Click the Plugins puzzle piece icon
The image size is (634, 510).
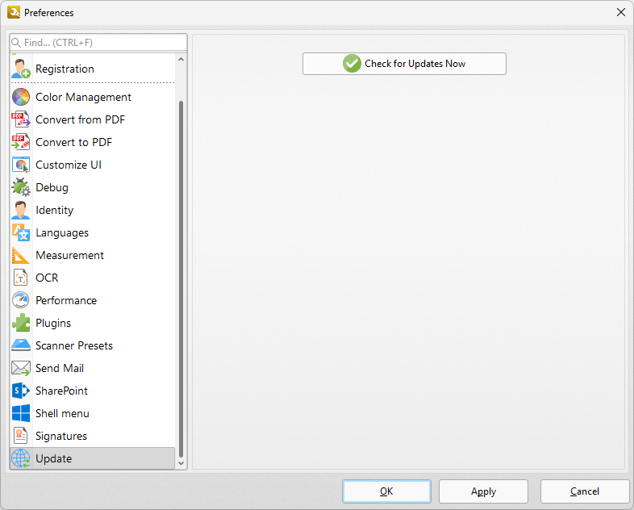coord(21,323)
